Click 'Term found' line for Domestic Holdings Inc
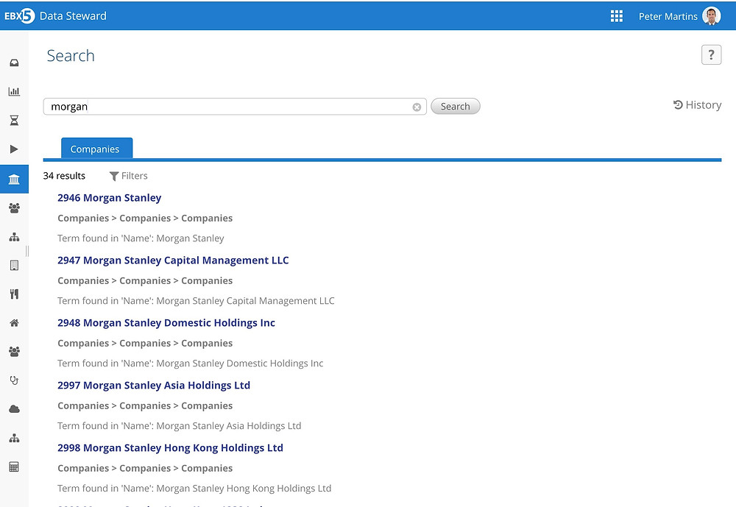Screen dimensions: 736x507 coord(190,363)
